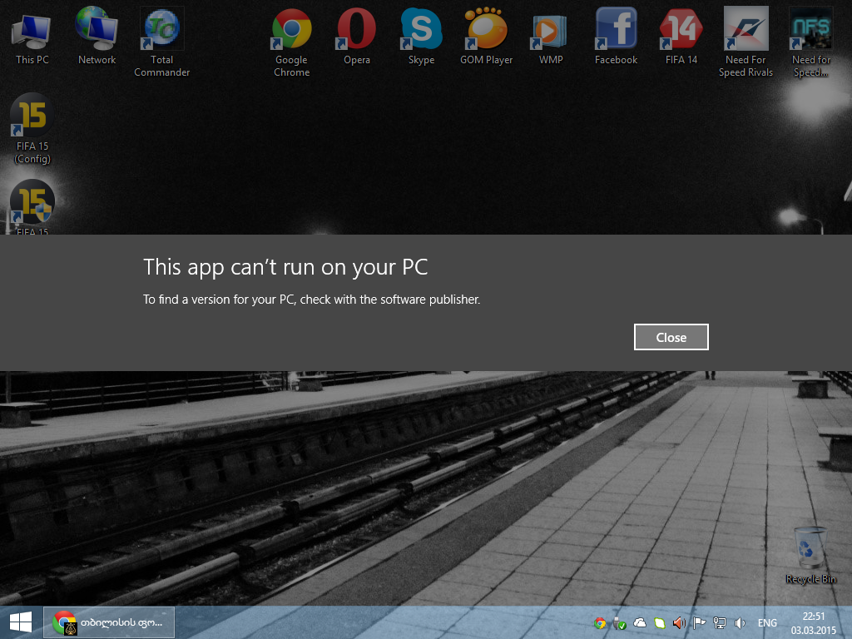Open Windows Media Player (WMP)
Image resolution: width=852 pixels, height=639 pixels.
pyautogui.click(x=549, y=27)
